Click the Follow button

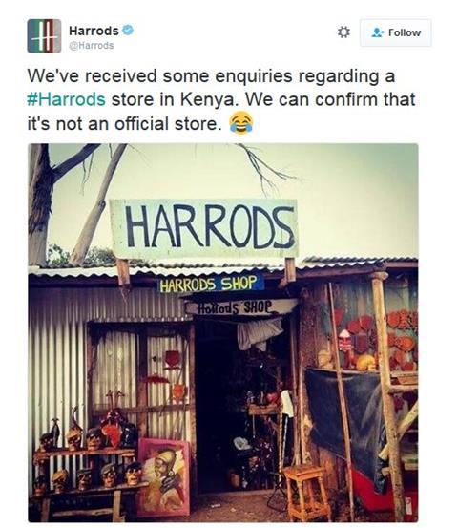pyautogui.click(x=395, y=32)
